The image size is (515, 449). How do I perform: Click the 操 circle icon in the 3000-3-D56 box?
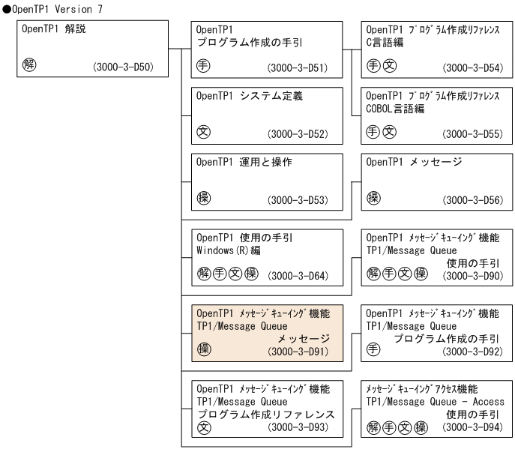point(373,198)
